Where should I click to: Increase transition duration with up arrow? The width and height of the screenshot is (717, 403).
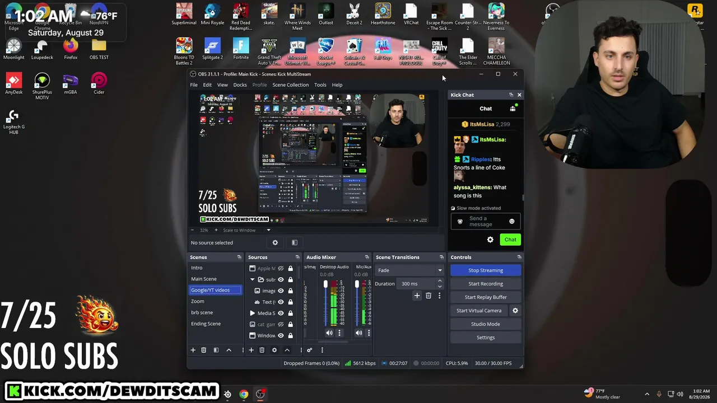coord(440,281)
